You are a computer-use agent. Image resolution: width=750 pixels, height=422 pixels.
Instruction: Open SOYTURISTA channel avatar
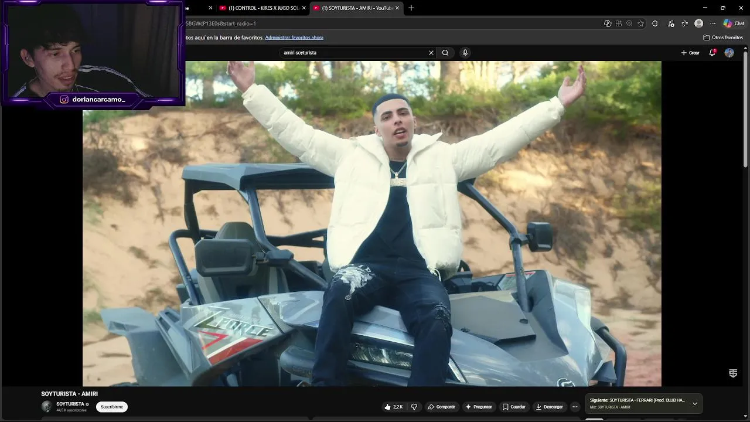46,407
